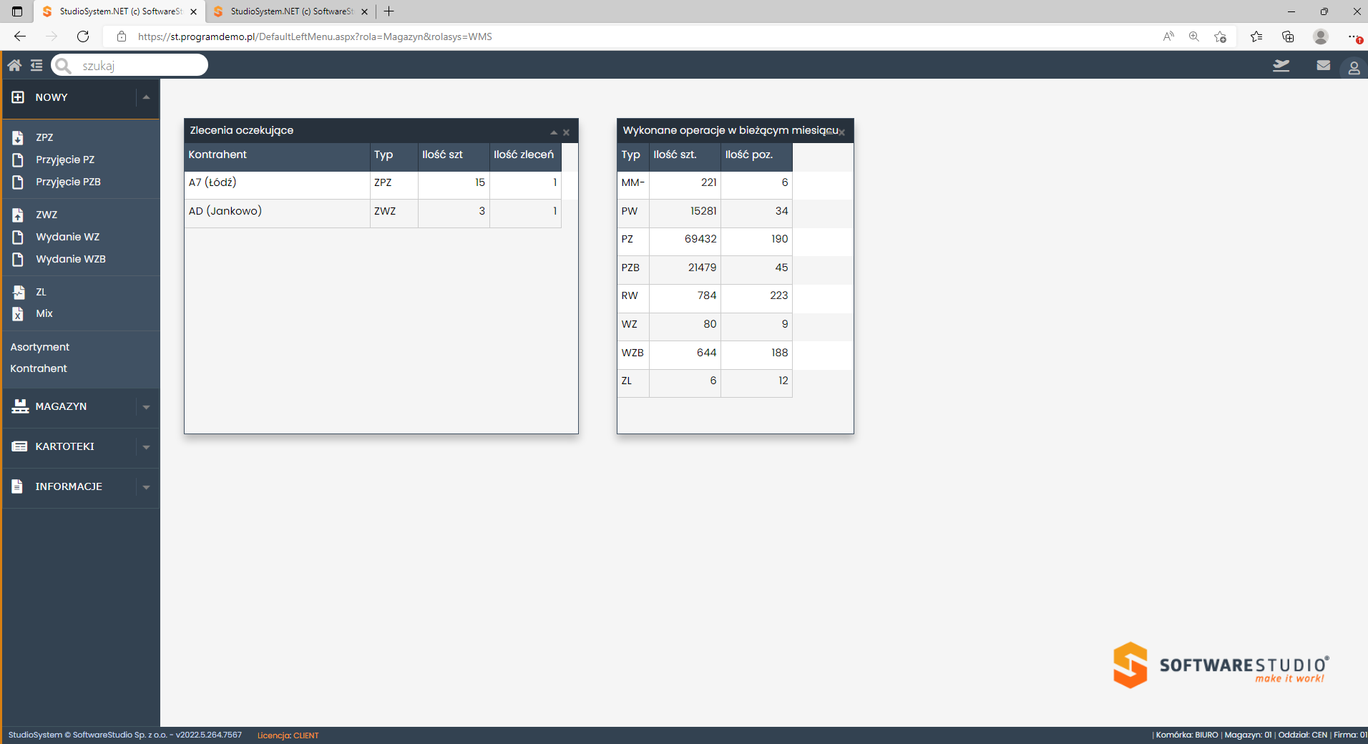This screenshot has height=744, width=1368.
Task: Select the Przyjęcie PZ menu entry
Action: (x=65, y=160)
